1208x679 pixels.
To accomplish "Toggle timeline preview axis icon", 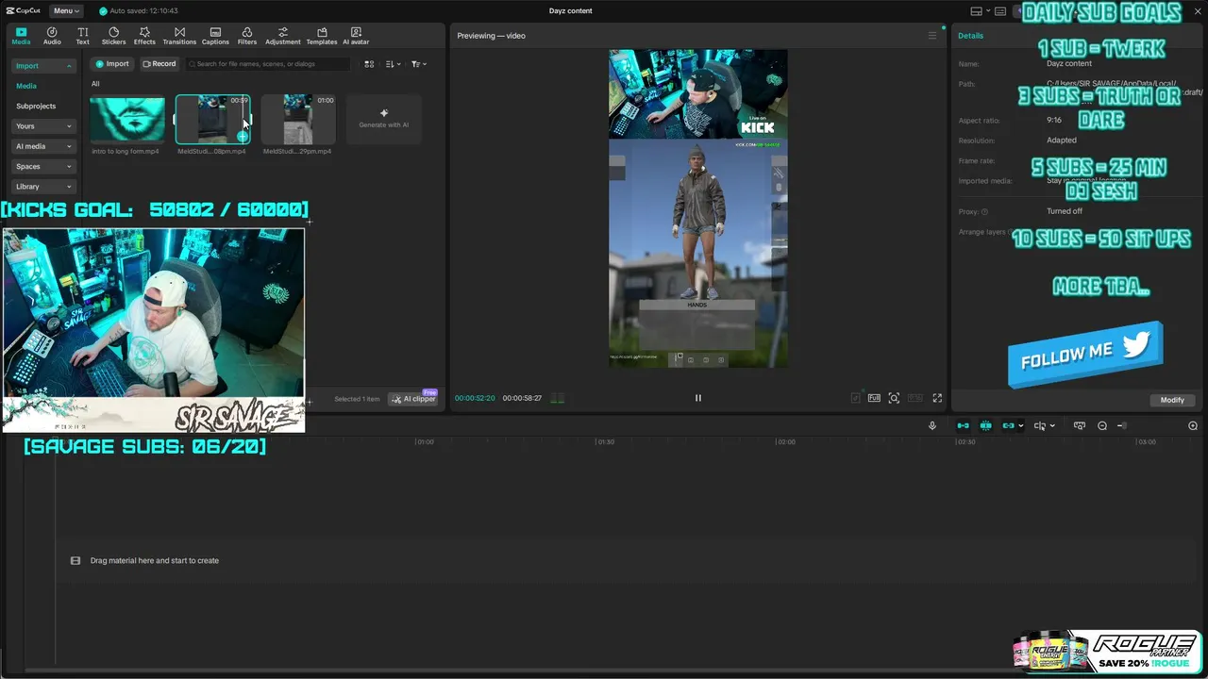I will pos(1080,426).
